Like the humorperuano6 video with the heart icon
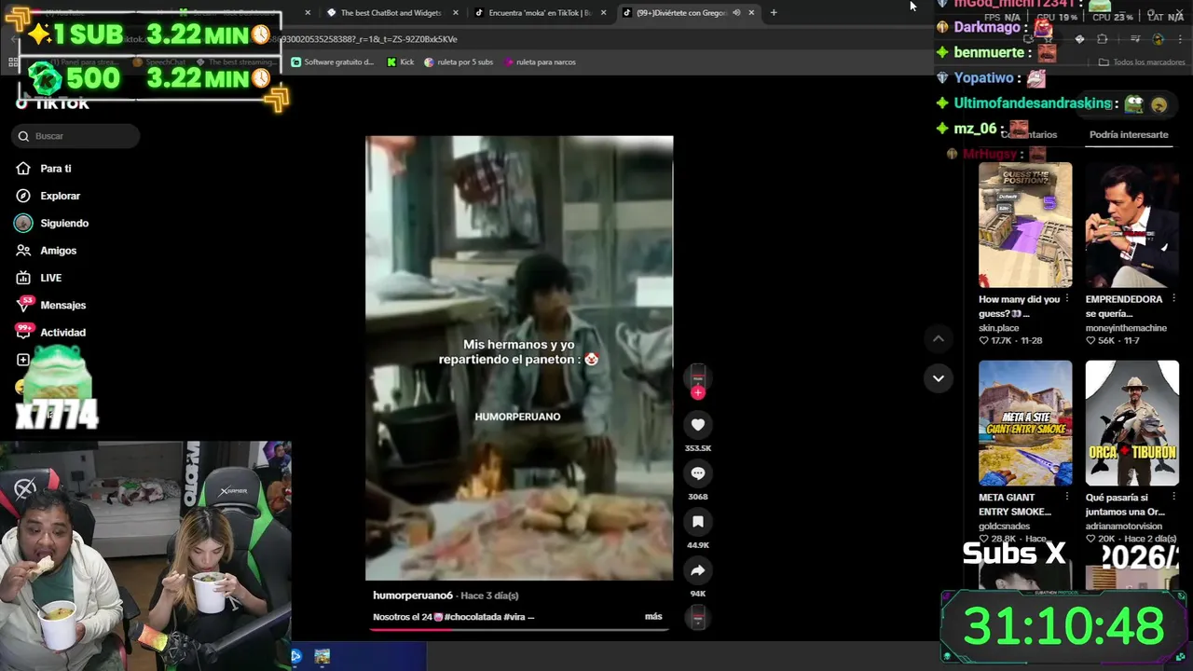The height and width of the screenshot is (671, 1193). pyautogui.click(x=697, y=425)
